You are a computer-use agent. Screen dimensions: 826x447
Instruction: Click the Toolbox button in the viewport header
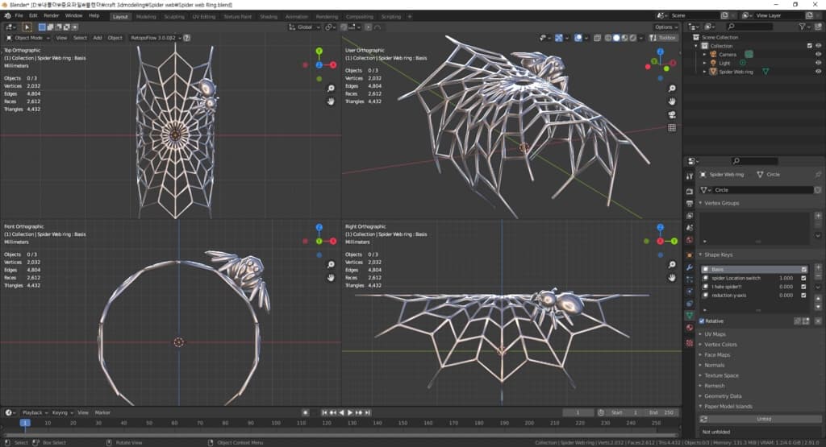[x=666, y=38]
